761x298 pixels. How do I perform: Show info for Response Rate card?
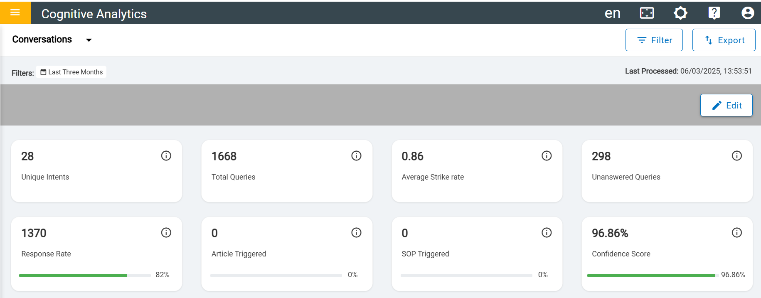(x=166, y=233)
